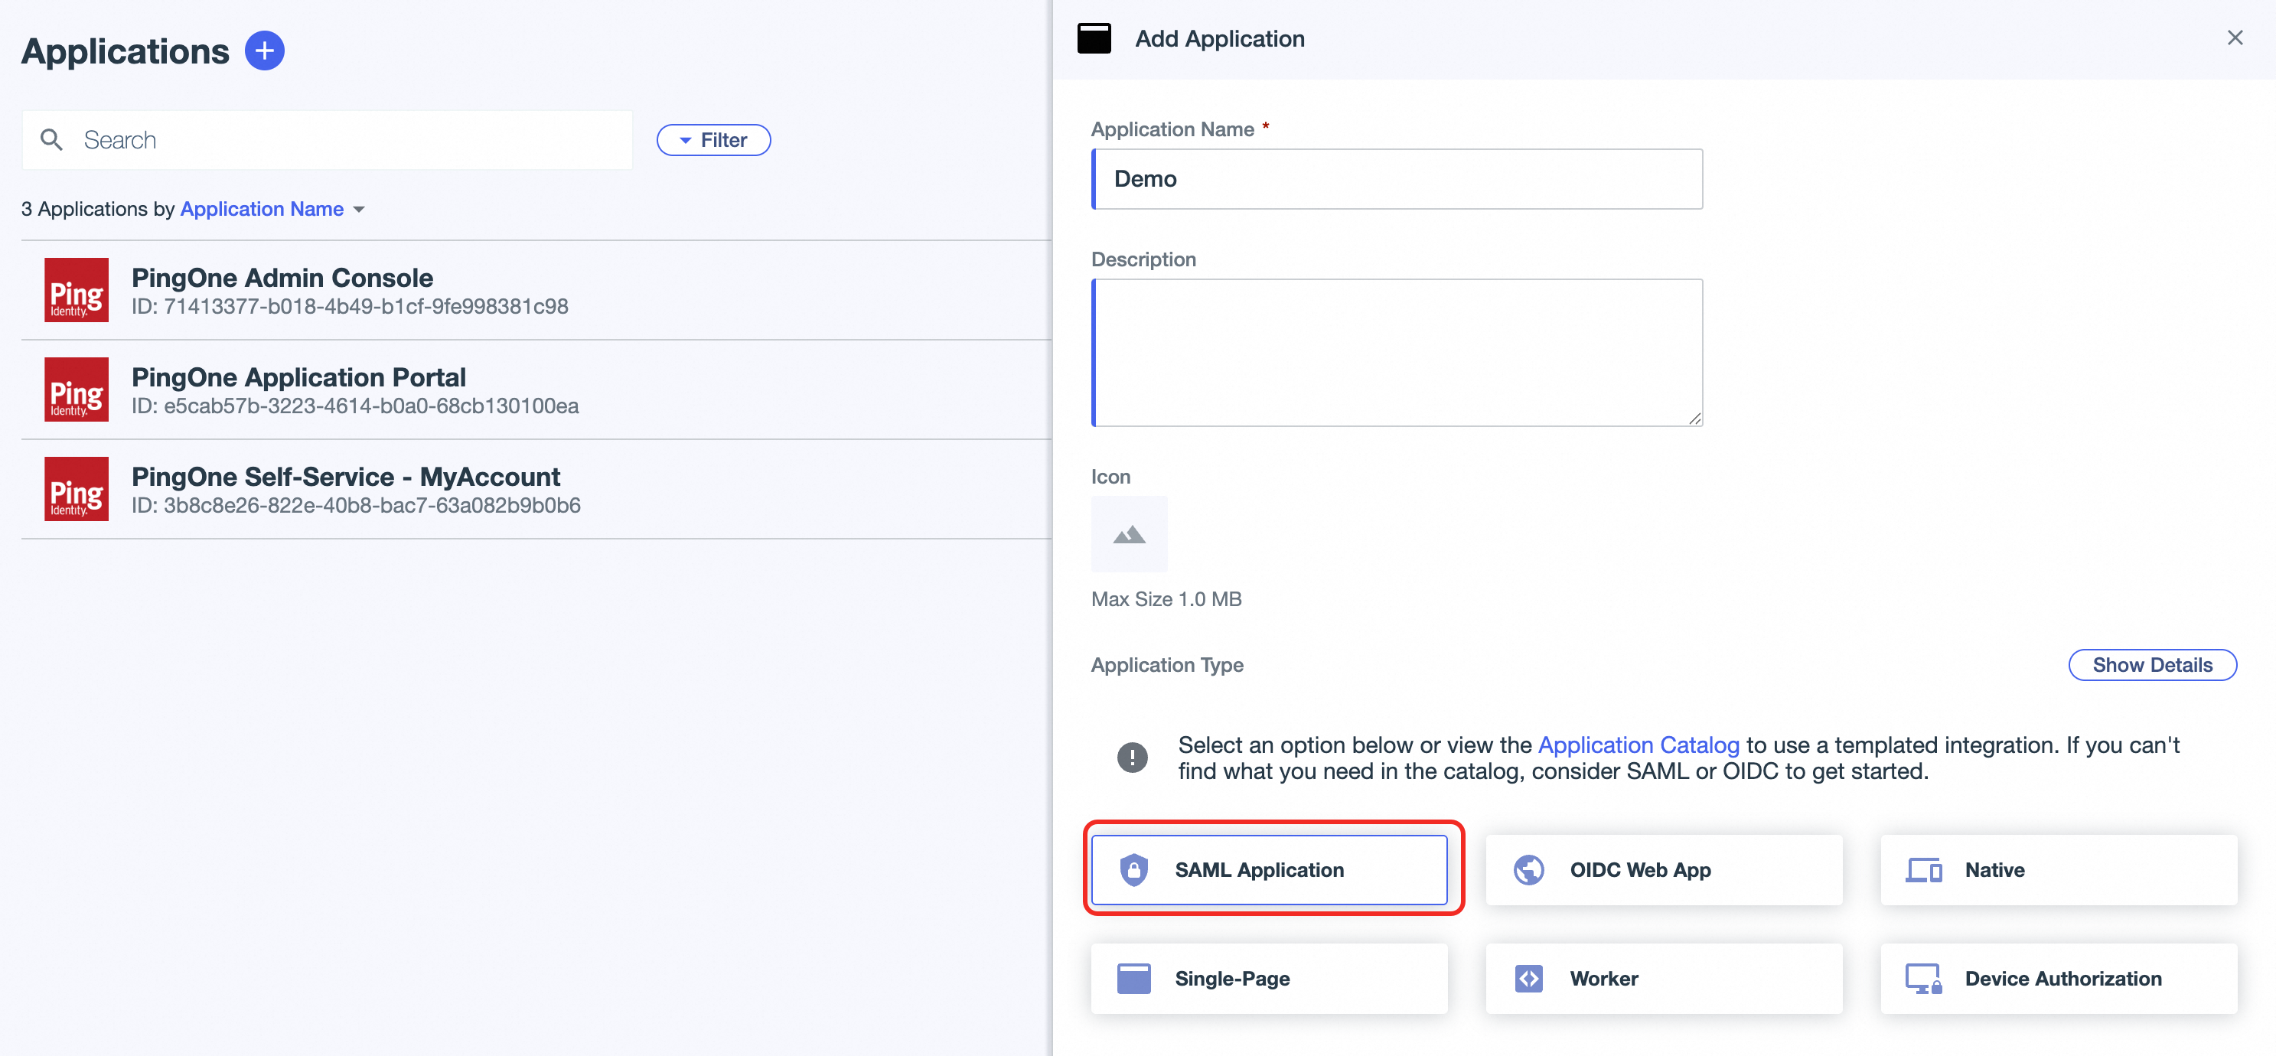Image resolution: width=2276 pixels, height=1056 pixels.
Task: Select the SAML Application type
Action: 1269,869
